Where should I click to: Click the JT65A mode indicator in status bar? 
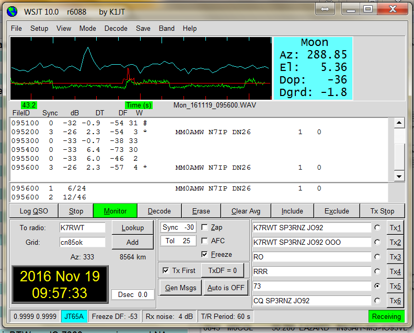tap(74, 316)
